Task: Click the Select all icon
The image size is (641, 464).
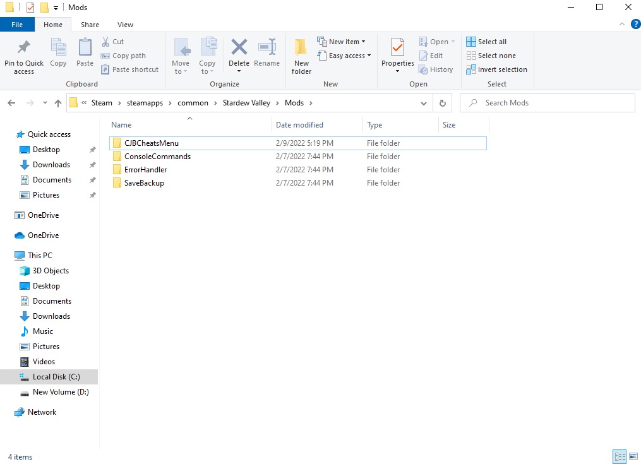Action: coord(471,42)
